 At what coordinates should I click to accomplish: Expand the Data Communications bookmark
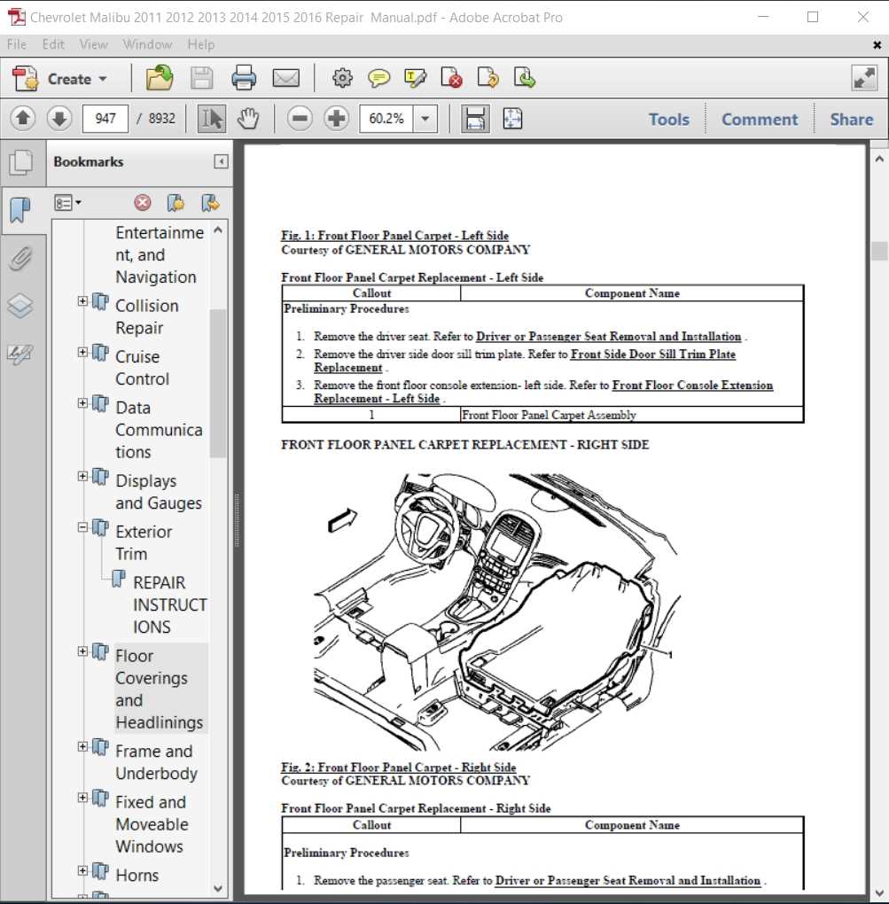tap(83, 402)
